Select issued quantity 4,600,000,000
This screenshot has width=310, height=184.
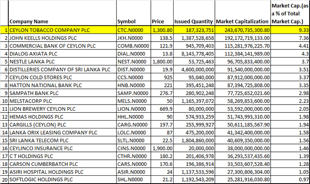click(x=194, y=70)
